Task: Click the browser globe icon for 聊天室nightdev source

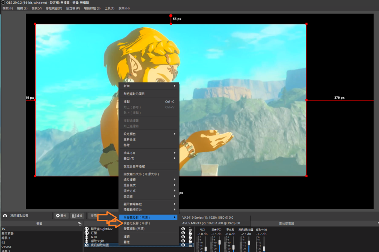Action: click(87, 229)
